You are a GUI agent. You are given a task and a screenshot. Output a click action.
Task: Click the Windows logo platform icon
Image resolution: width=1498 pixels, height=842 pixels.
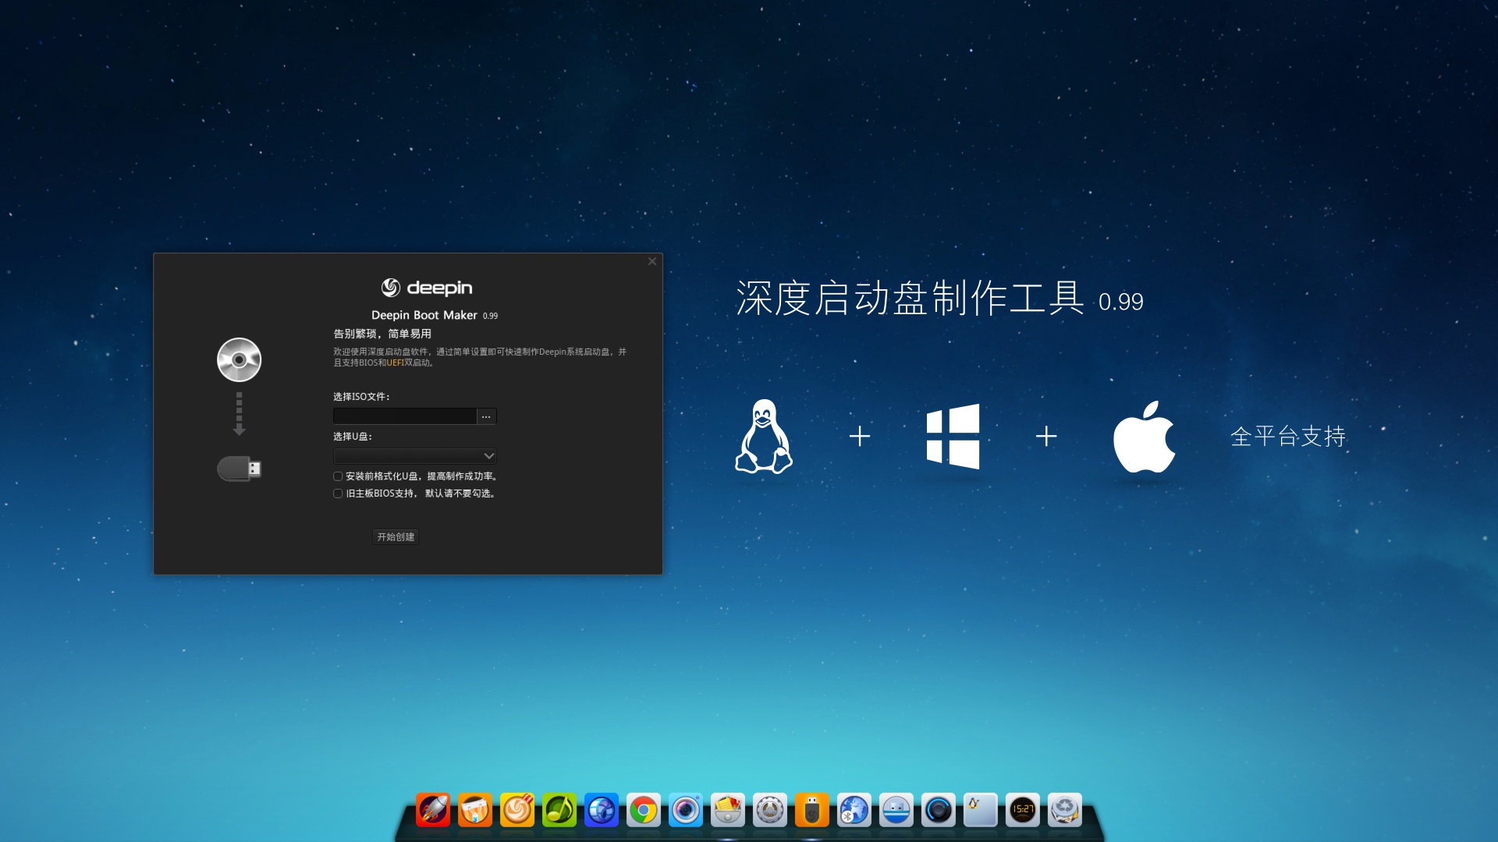pyautogui.click(x=953, y=436)
